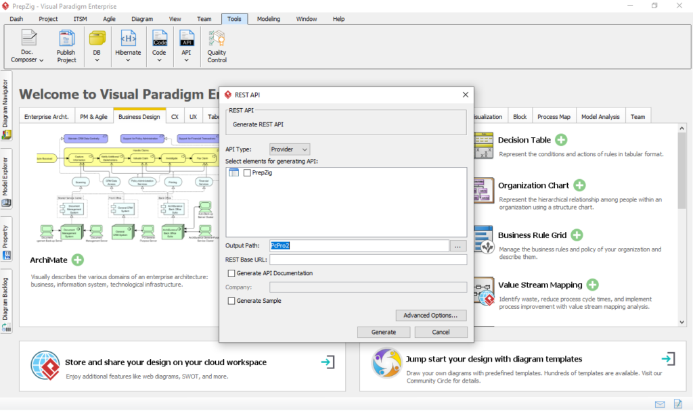Image resolution: width=693 pixels, height=411 pixels.
Task: Click the ArchiMate diagram thumbnail
Action: click(128, 188)
